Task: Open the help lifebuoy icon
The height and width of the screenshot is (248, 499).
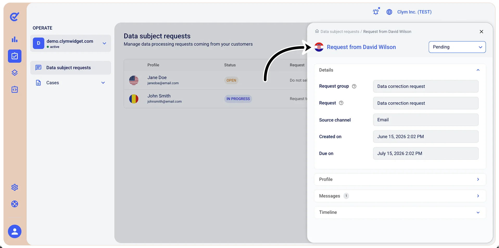Action: pyautogui.click(x=15, y=204)
